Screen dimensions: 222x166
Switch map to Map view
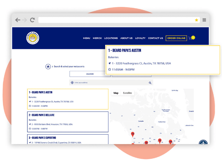click(x=116, y=93)
